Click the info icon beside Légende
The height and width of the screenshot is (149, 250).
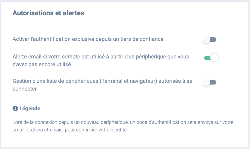pyautogui.click(x=15, y=108)
